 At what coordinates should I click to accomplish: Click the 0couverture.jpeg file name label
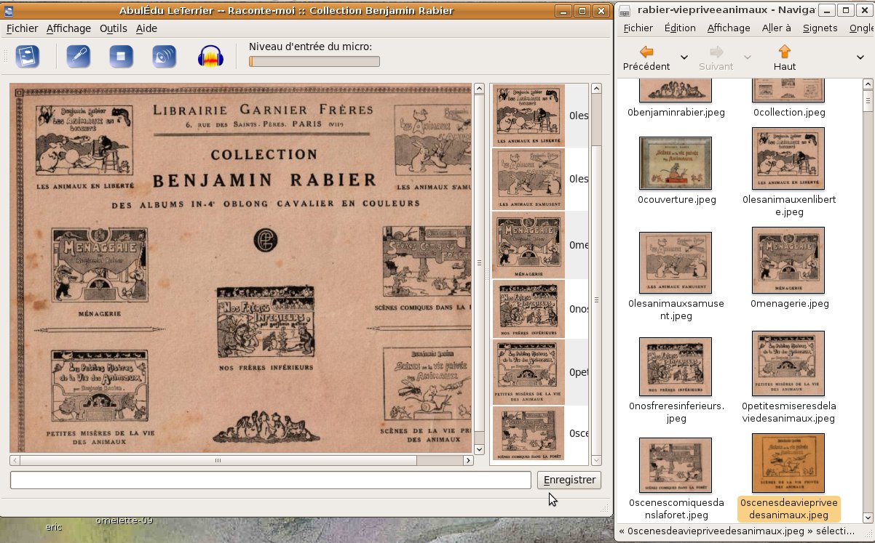(x=676, y=199)
